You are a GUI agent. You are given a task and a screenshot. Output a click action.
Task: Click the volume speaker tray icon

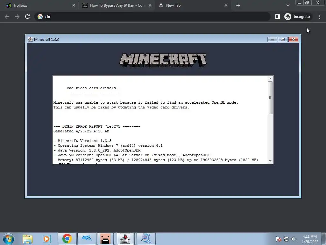point(294,239)
